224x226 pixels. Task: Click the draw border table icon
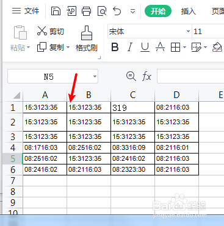(x=197, y=48)
